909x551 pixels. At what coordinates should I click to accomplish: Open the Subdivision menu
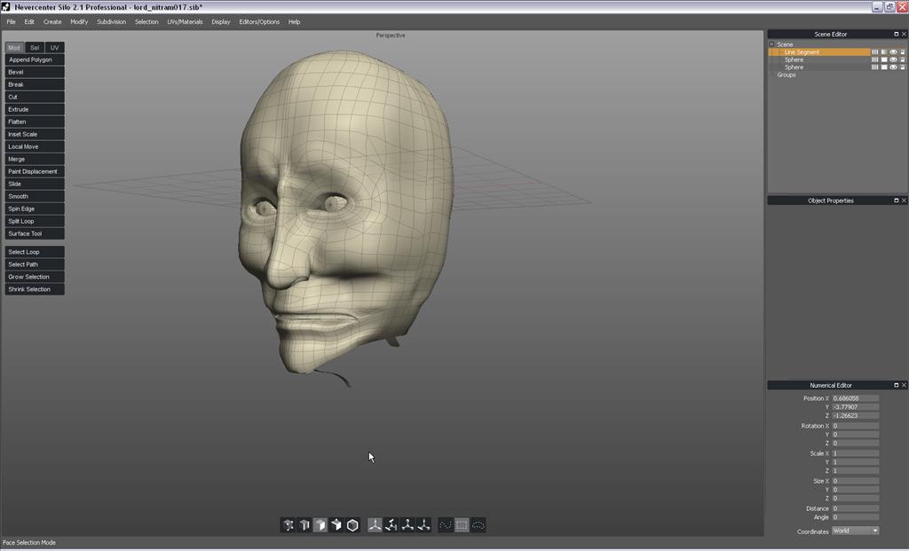point(111,21)
